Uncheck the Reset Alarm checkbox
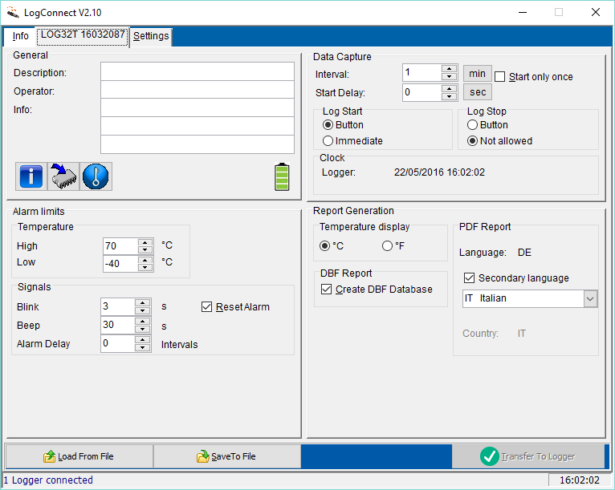The height and width of the screenshot is (490, 615). [x=207, y=307]
